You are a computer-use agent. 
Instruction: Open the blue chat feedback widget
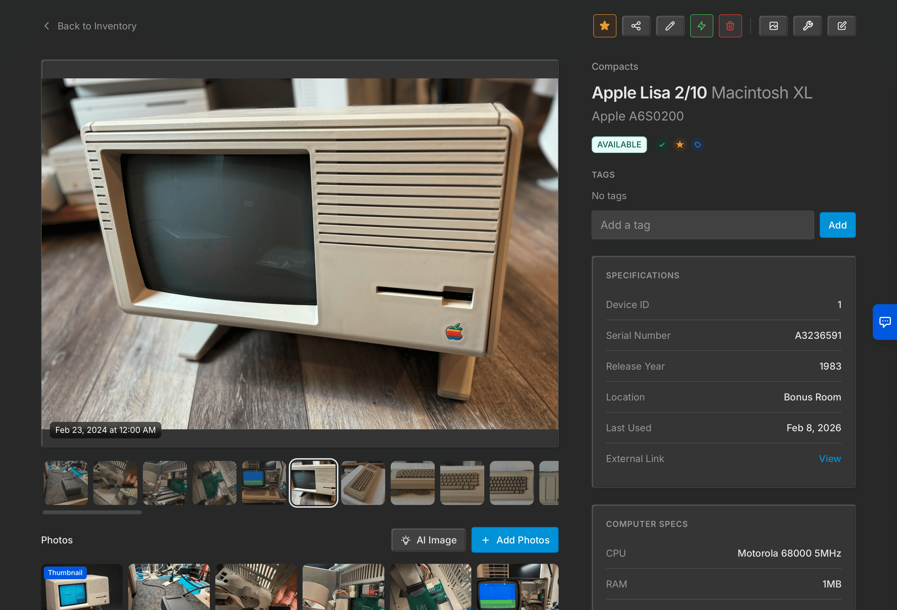click(885, 322)
